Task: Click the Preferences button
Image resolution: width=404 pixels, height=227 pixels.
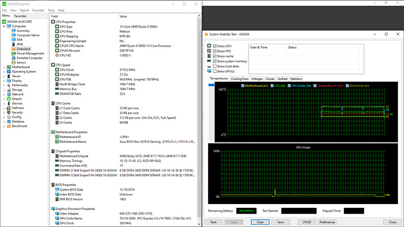Action: [x=327, y=222]
